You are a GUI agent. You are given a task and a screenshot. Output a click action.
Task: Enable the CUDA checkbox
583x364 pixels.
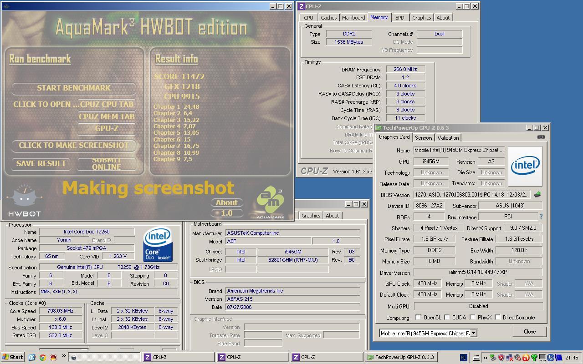(447, 318)
